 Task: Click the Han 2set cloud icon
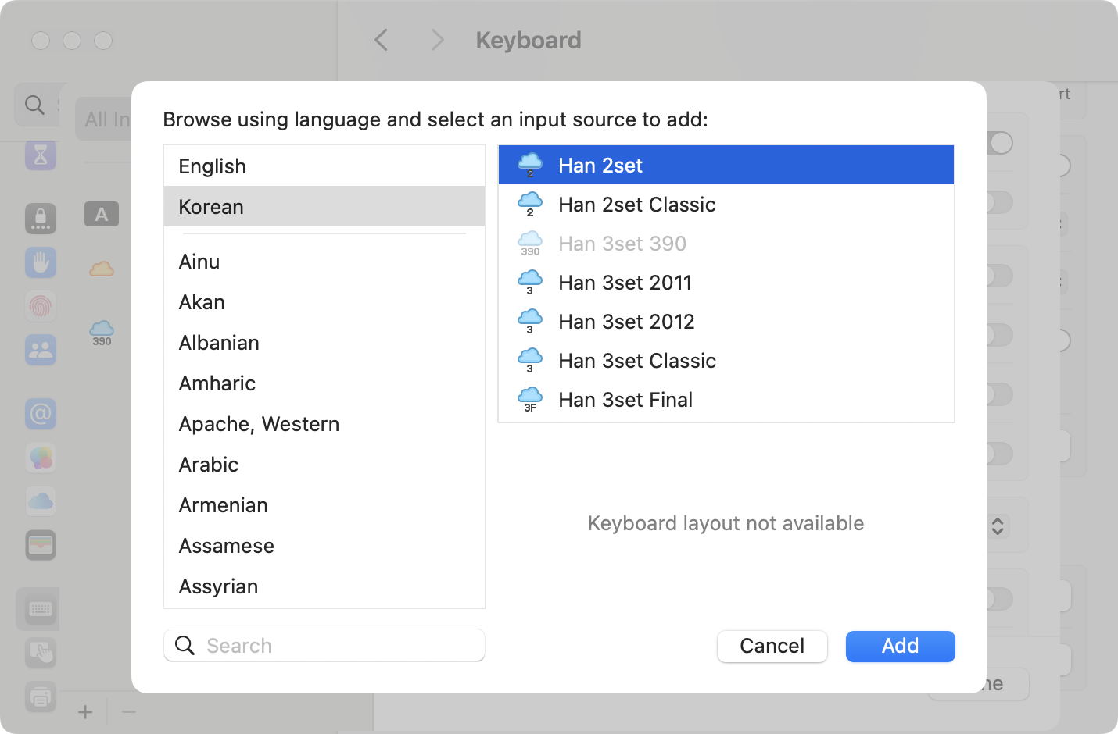coord(530,166)
